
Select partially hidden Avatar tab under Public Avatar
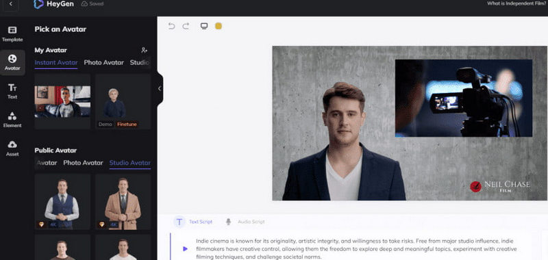(47, 163)
